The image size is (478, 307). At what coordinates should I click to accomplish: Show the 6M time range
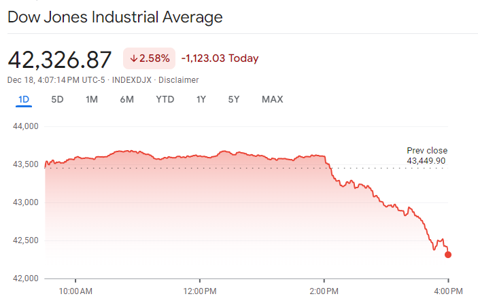[x=126, y=100]
